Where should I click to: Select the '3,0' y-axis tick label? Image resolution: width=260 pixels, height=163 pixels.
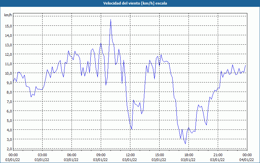[9, 140]
